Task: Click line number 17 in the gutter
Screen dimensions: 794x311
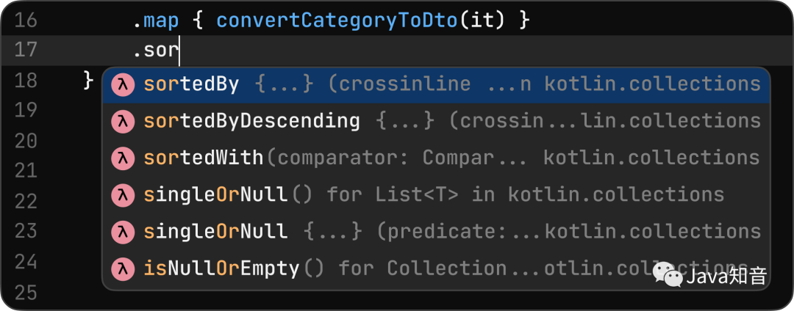Action: point(25,51)
